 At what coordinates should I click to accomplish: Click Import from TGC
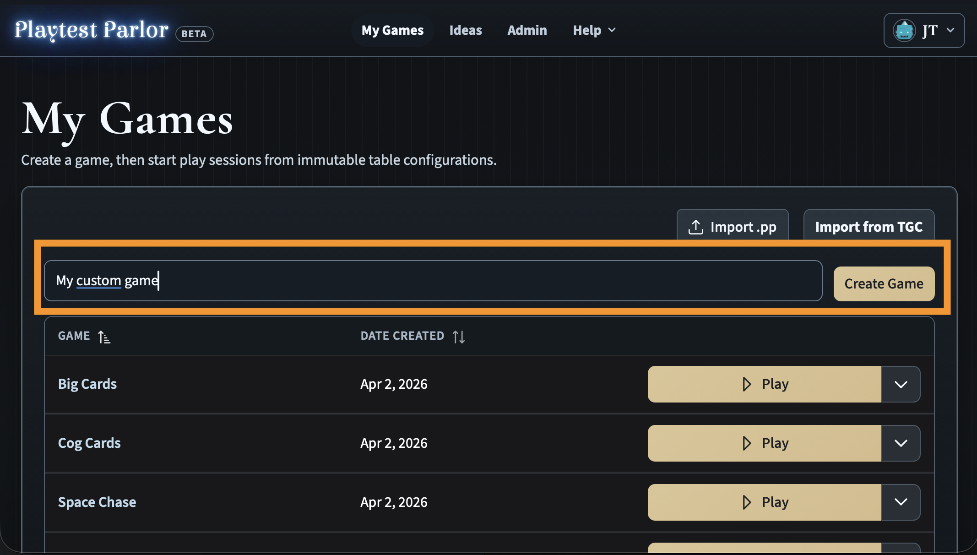(868, 226)
